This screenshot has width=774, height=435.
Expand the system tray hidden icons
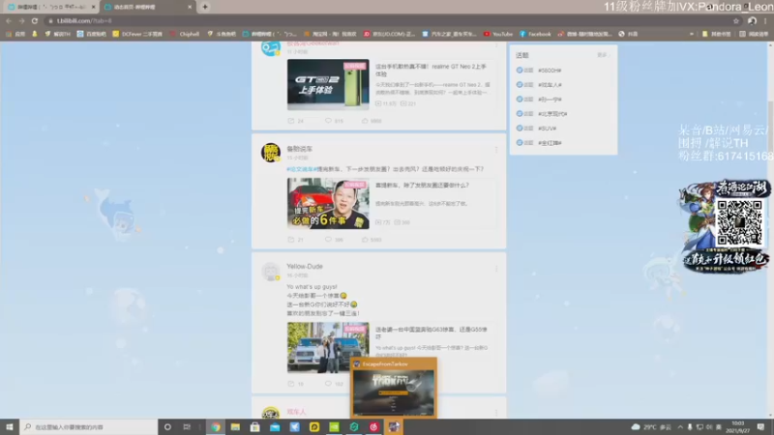tap(680, 427)
